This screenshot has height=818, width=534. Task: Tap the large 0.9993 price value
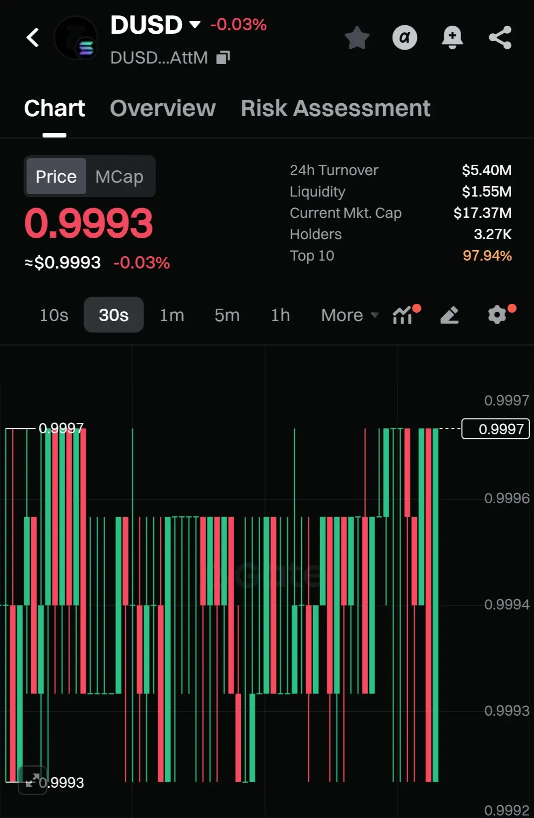point(89,223)
